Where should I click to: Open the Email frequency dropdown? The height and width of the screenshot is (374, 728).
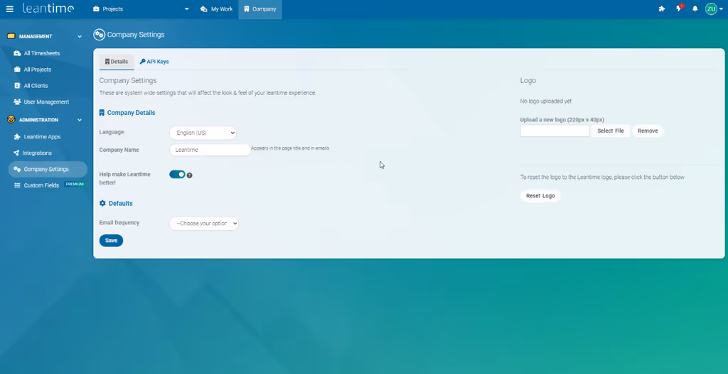click(204, 224)
